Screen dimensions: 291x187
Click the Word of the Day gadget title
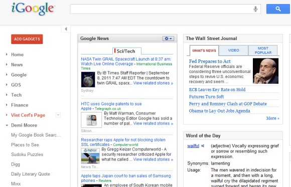click(203, 136)
